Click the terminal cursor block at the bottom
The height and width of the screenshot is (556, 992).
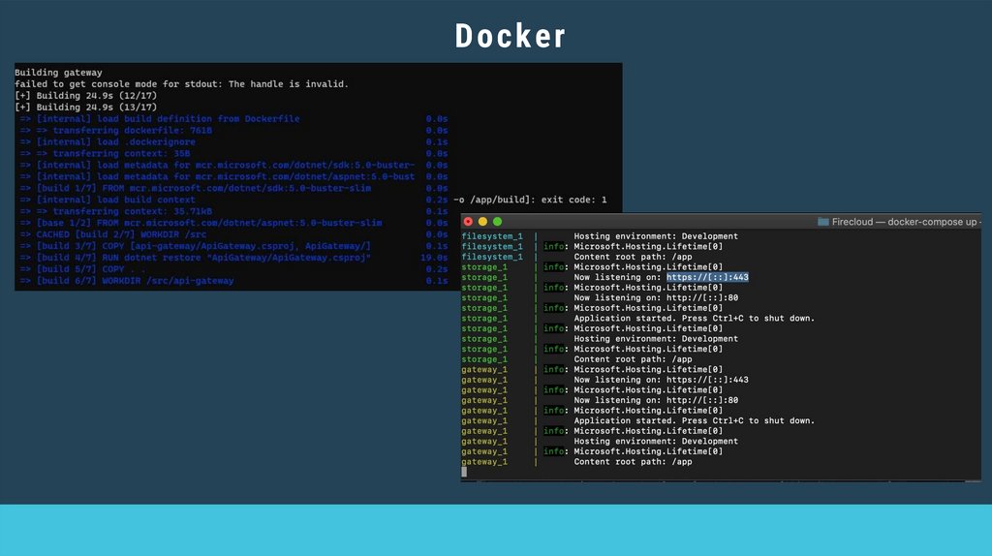click(x=464, y=472)
